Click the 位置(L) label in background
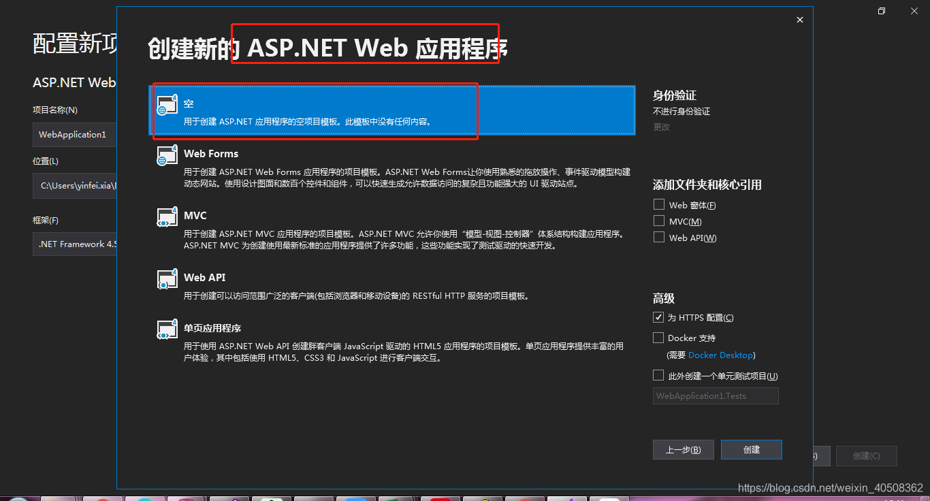The width and height of the screenshot is (930, 501). tap(46, 161)
